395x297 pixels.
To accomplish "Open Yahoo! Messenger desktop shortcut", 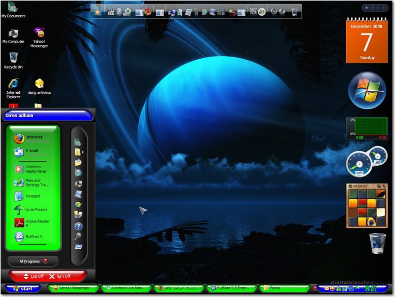I will [x=39, y=34].
